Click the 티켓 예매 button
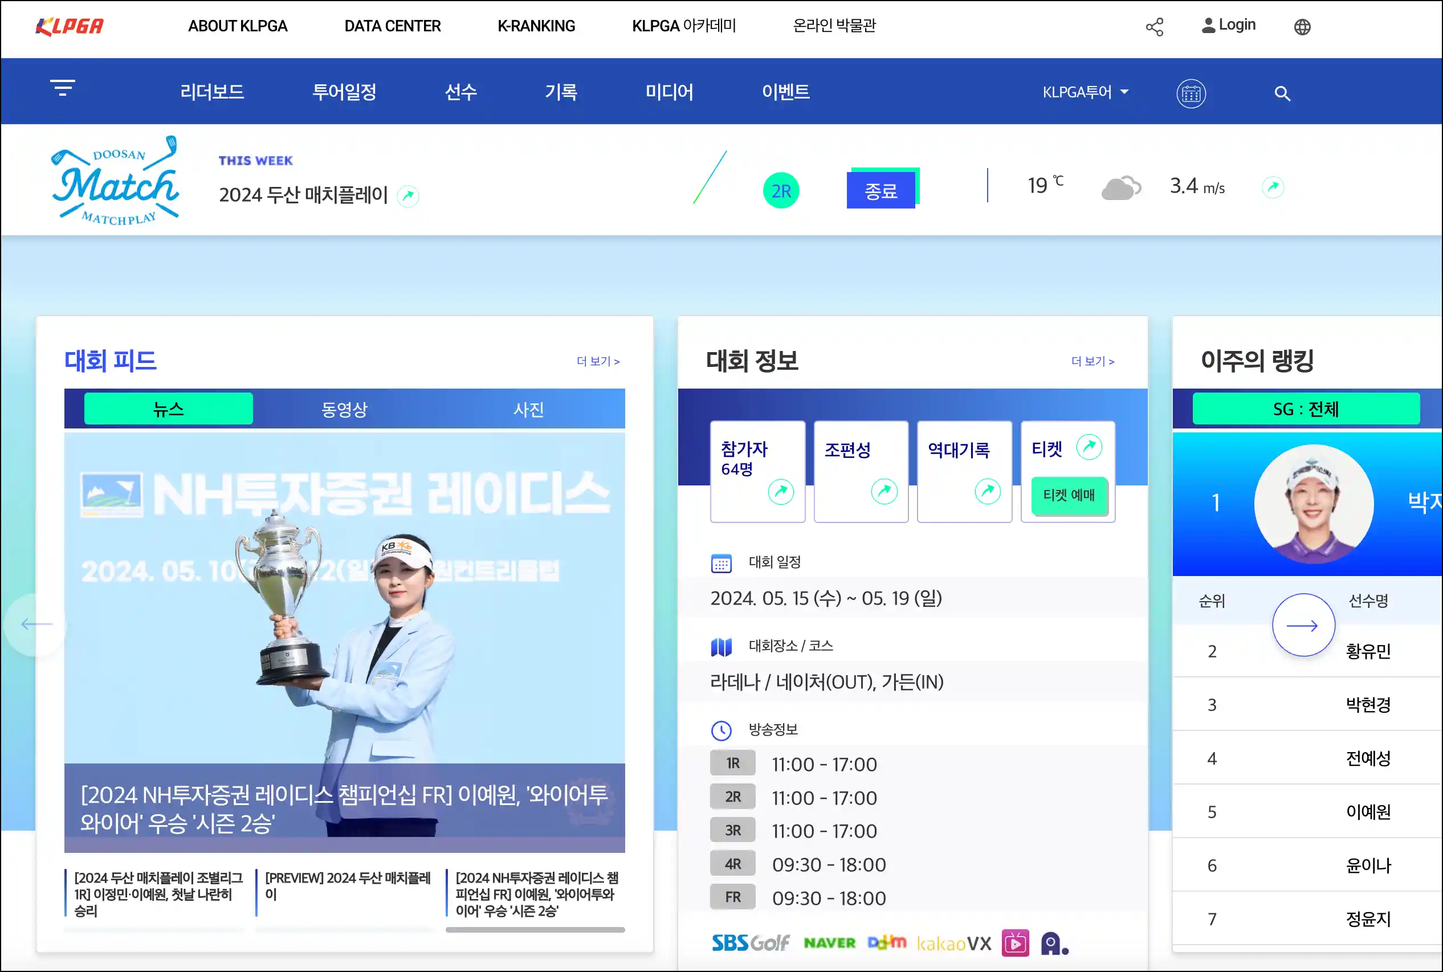 1069,495
